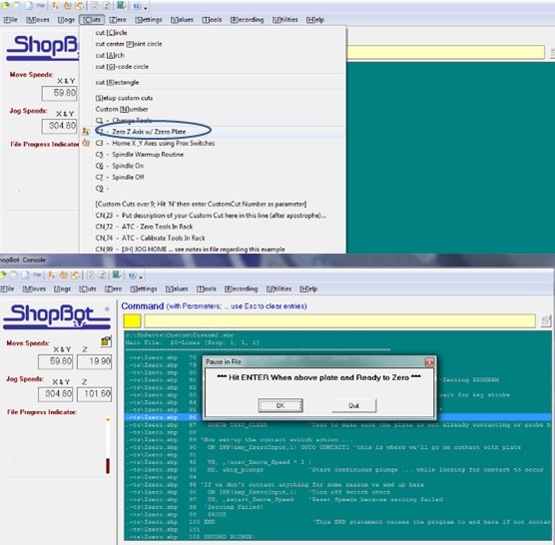
Task: Click first orange Zero-Z icon, Pause-dialog window toolbar
Action: pos(52,274)
